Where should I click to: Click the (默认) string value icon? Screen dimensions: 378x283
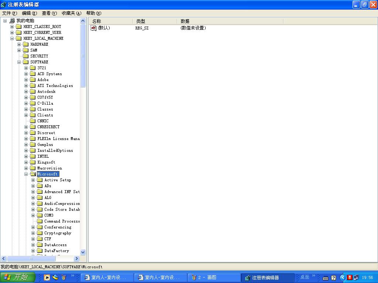point(93,28)
